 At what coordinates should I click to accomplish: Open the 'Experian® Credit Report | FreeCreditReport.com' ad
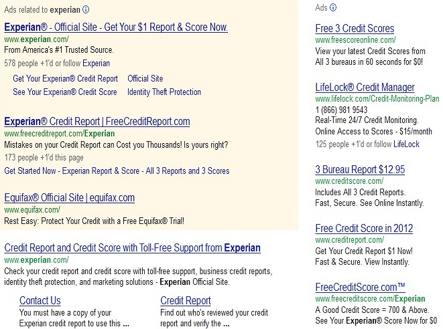tap(97, 122)
